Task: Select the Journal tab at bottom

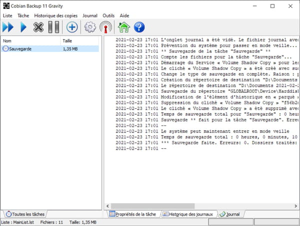Action: 230,214
